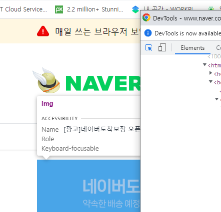The height and width of the screenshot is (212, 221).
Task: Click the blue layered bookmark favicon
Action: click(x=135, y=9)
